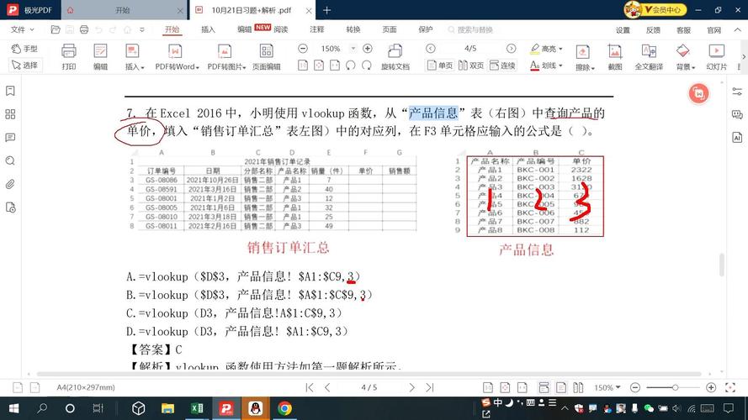This screenshot has height=420, width=748.
Task: Switch to the Insert (插入) ribbon tab
Action: point(208,29)
